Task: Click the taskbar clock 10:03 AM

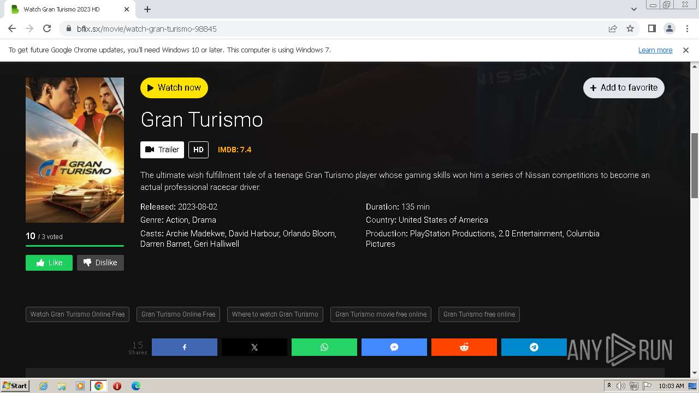Action: point(671,386)
